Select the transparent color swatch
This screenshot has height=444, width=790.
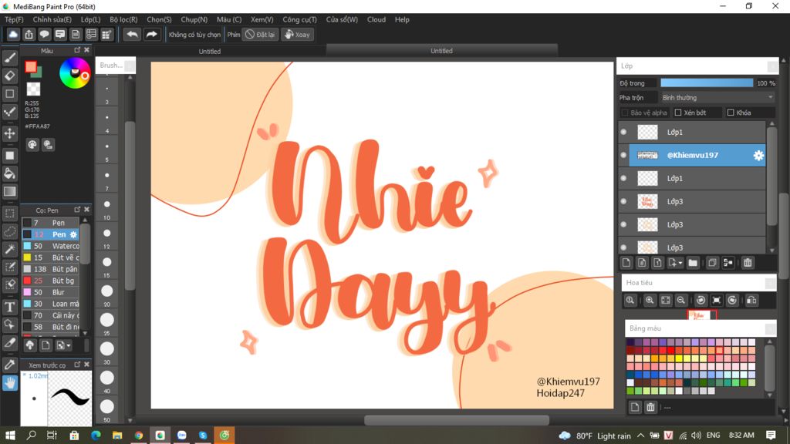(x=33, y=89)
